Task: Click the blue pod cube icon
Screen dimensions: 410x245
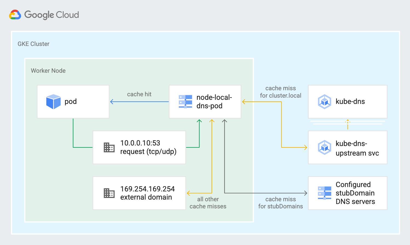Action: [53, 102]
